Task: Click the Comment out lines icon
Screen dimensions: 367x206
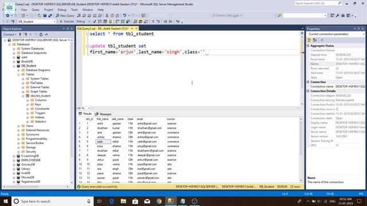Action: pyautogui.click(x=153, y=22)
